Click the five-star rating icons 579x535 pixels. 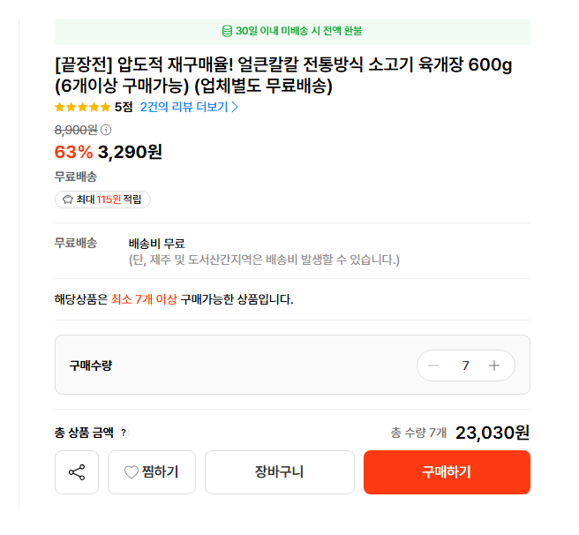pyautogui.click(x=82, y=107)
